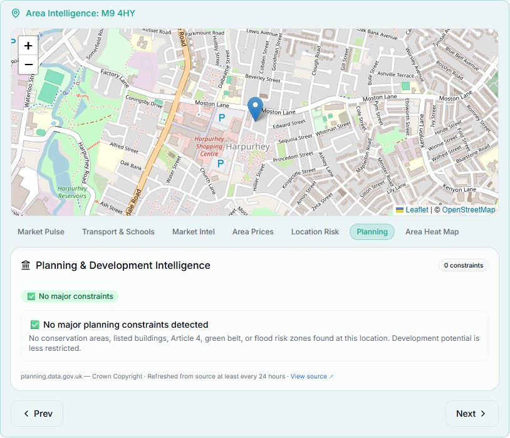The image size is (510, 438).
Task: Open the Market Pulse tab
Action: [x=41, y=232]
